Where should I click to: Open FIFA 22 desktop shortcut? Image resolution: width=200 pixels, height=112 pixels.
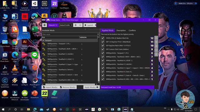(44, 95)
